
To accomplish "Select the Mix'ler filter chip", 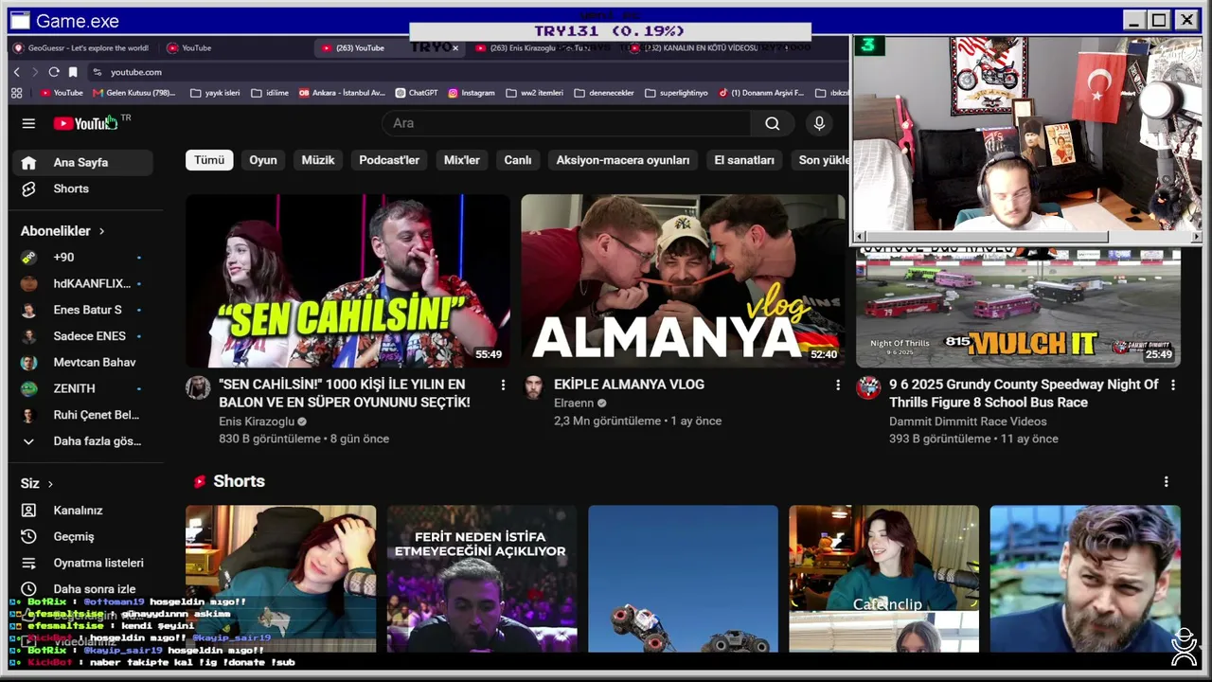I will 462,160.
